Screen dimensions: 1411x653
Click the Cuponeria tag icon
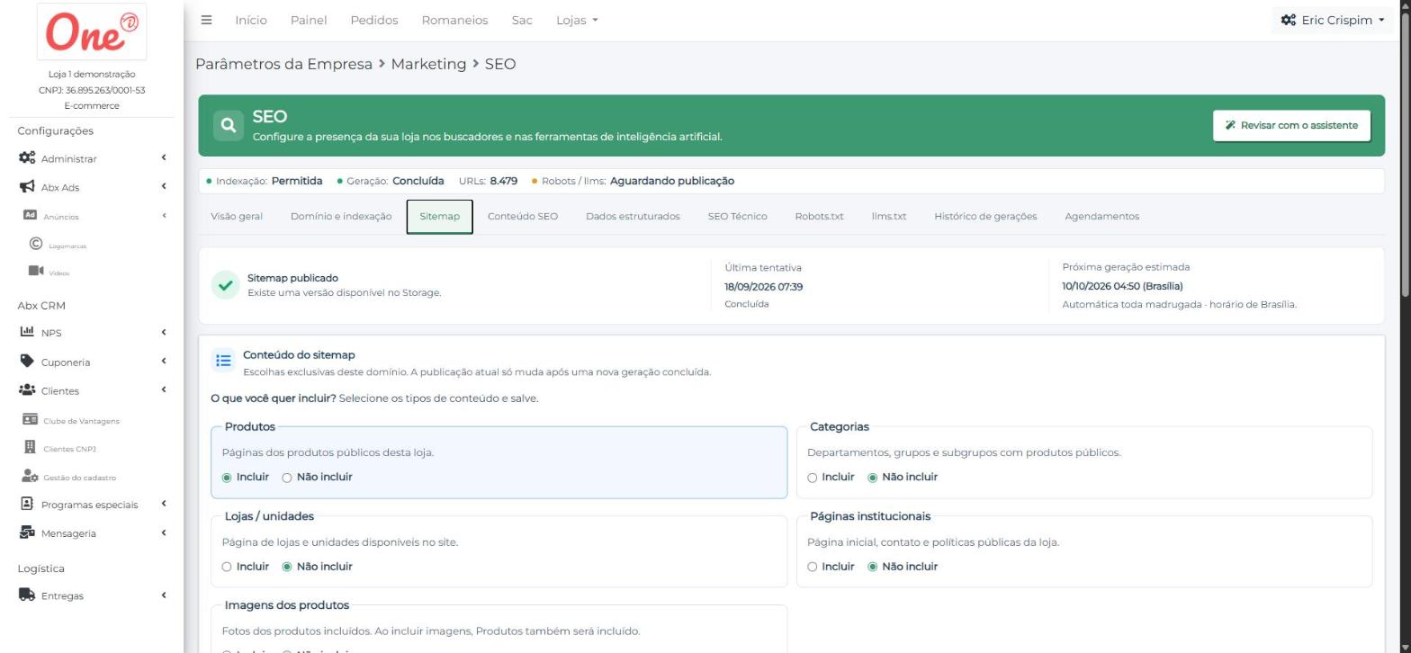(x=27, y=362)
